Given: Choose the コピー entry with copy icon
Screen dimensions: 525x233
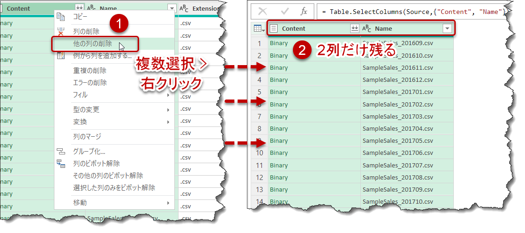Looking at the screenshot, I should (114, 17).
